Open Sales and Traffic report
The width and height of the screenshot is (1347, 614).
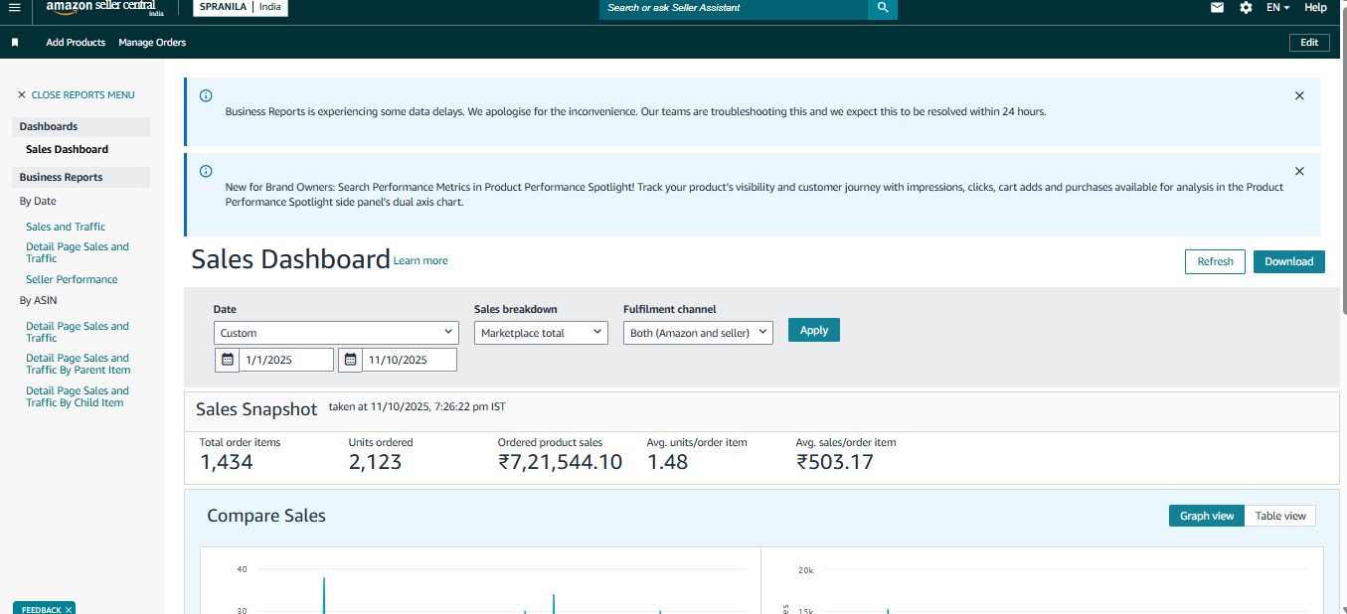(x=66, y=227)
